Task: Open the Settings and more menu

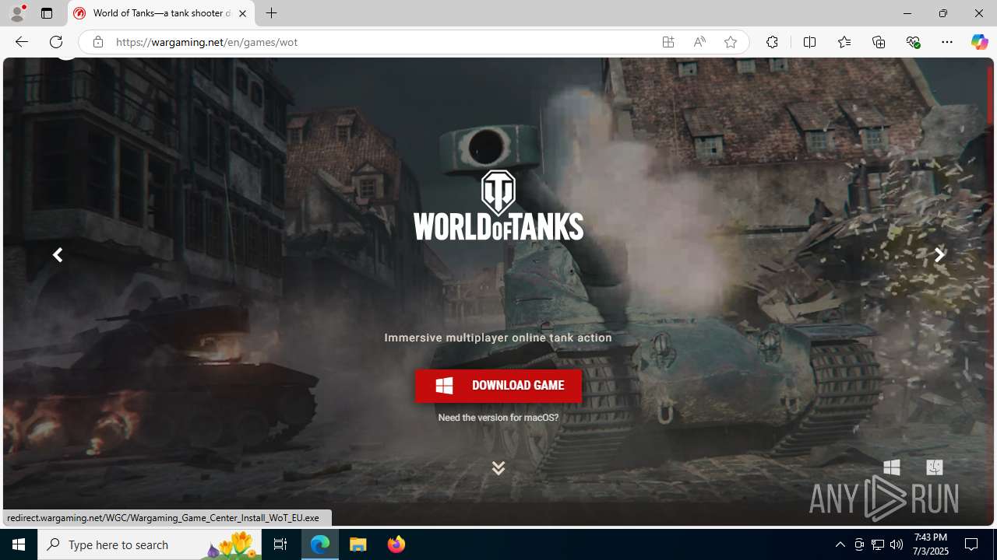Action: click(x=947, y=42)
